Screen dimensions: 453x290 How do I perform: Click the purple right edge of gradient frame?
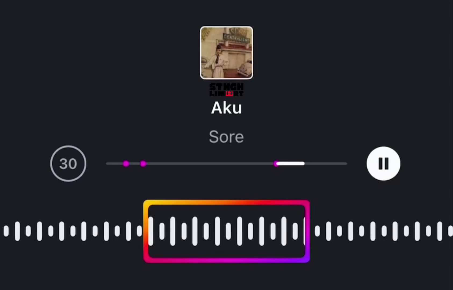click(x=307, y=231)
